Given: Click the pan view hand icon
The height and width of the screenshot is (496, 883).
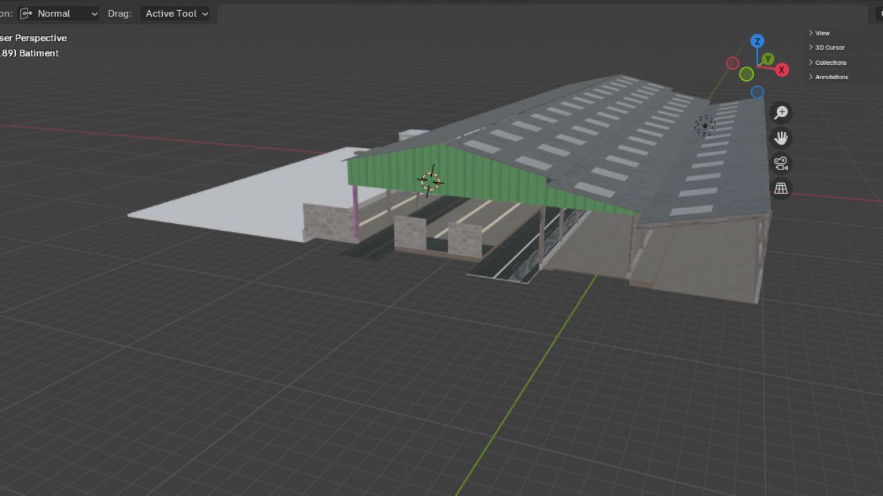Looking at the screenshot, I should [x=781, y=138].
